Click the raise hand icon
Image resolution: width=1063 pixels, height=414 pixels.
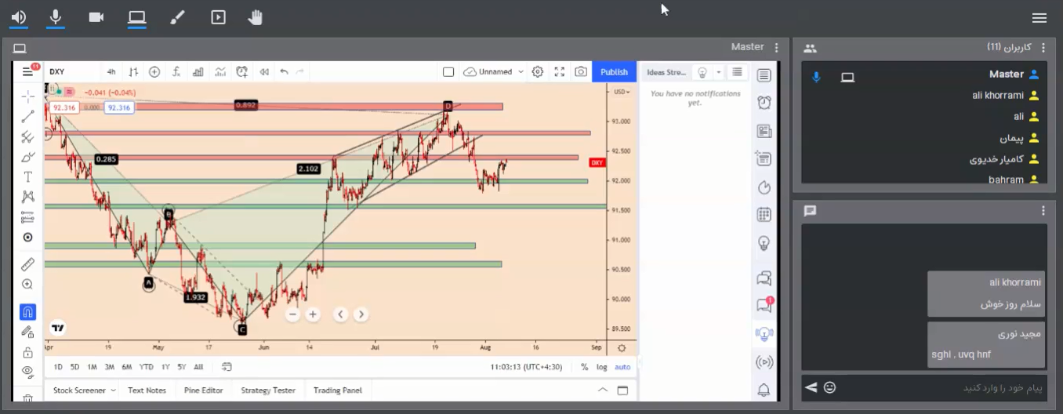(255, 17)
